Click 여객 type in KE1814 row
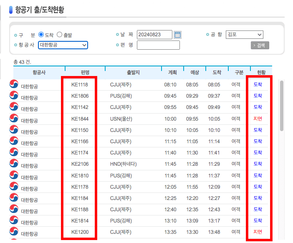293x243 pixels. (x=236, y=220)
